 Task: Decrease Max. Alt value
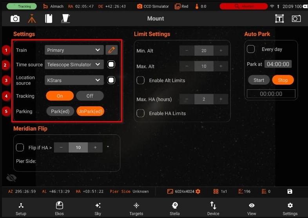coord(187,66)
